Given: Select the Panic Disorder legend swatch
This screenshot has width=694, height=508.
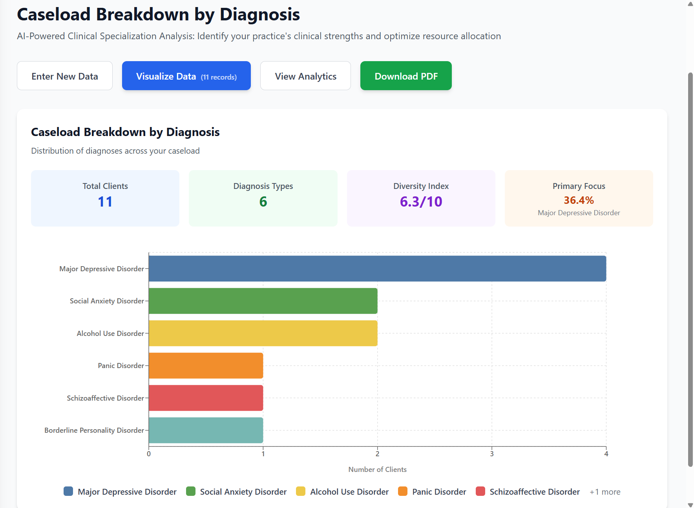Looking at the screenshot, I should 402,491.
